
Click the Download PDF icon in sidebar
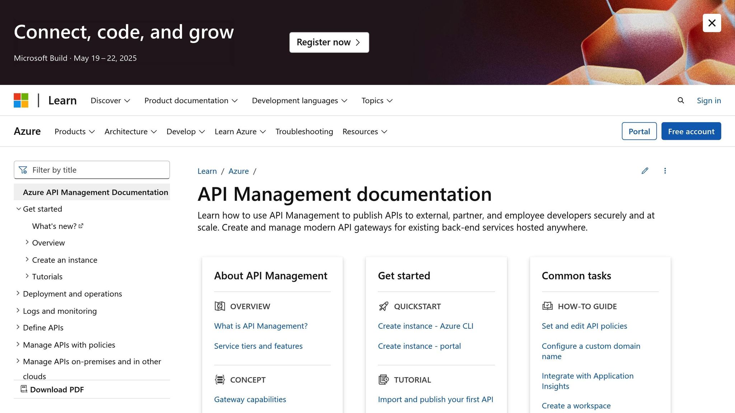coord(24,389)
